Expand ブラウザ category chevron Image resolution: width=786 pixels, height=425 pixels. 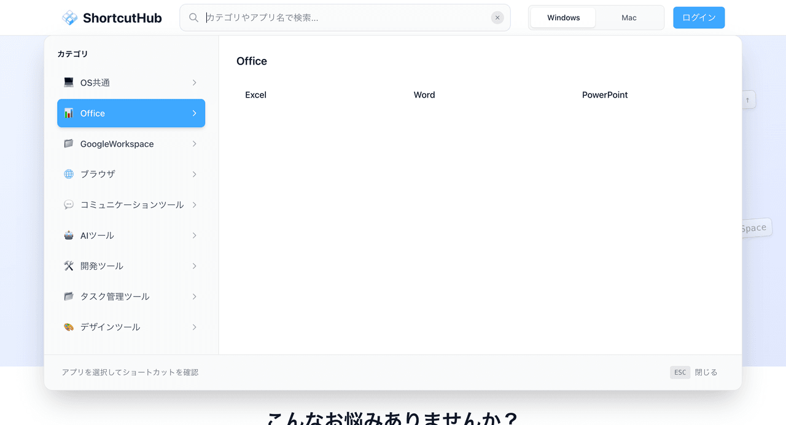[194, 174]
